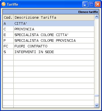Click the scrollbar thumb handle
Image resolution: width=102 pixels, height=111 pixels.
pyautogui.click(x=97, y=96)
